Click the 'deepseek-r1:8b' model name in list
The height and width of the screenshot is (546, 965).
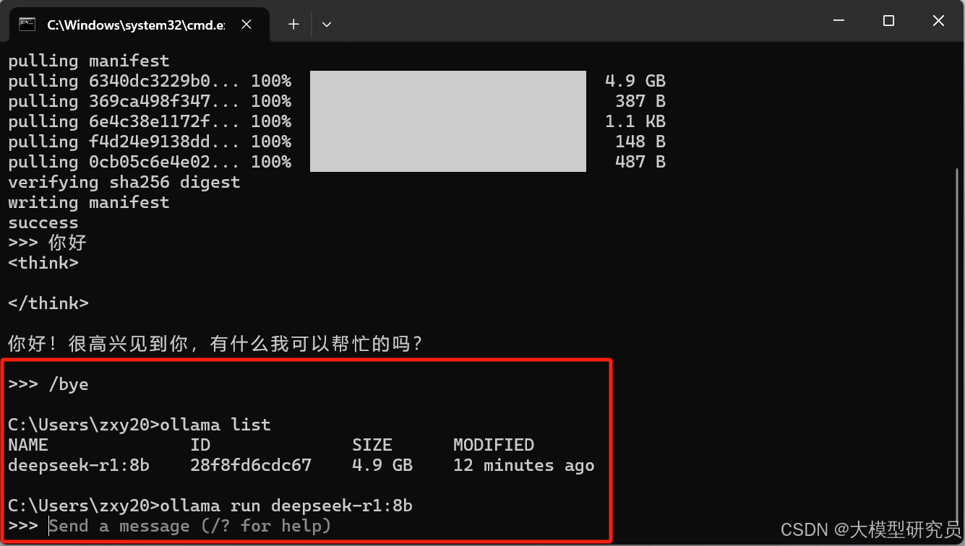(x=79, y=465)
